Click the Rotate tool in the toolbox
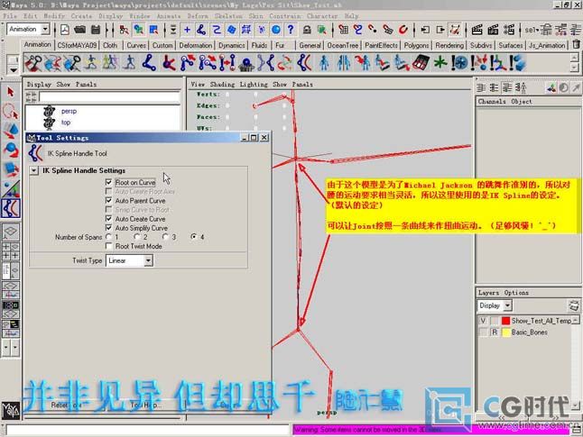Image resolution: width=583 pixels, height=437 pixels. click(11, 150)
